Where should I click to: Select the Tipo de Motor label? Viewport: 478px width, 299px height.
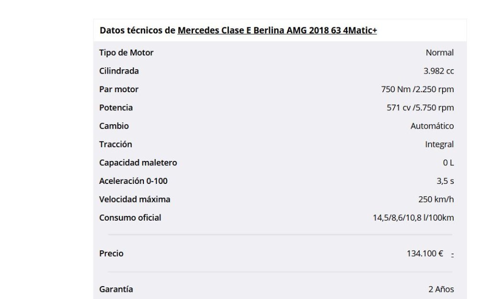(x=126, y=53)
